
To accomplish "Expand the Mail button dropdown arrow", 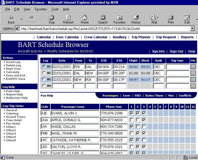I will click(157, 17).
